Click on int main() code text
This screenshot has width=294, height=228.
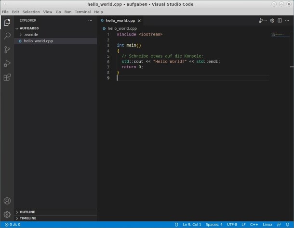click(x=129, y=45)
